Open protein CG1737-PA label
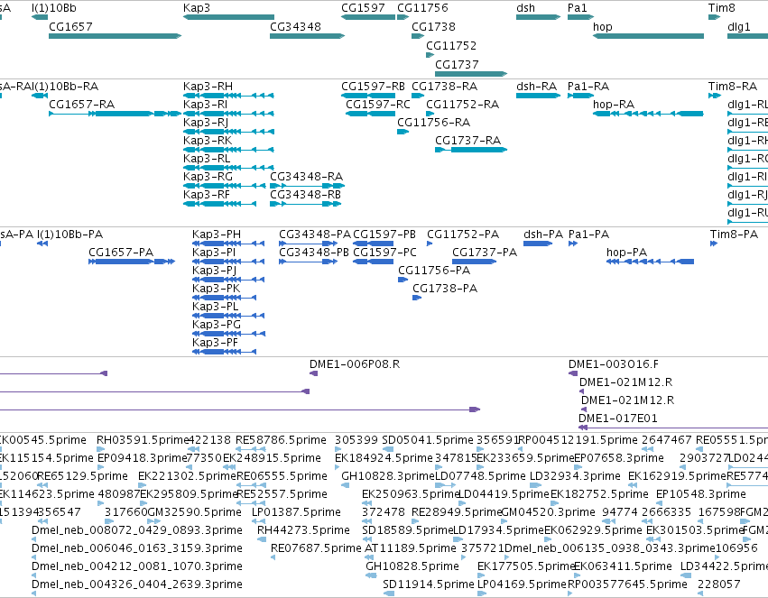The image size is (768, 598). coord(485,253)
